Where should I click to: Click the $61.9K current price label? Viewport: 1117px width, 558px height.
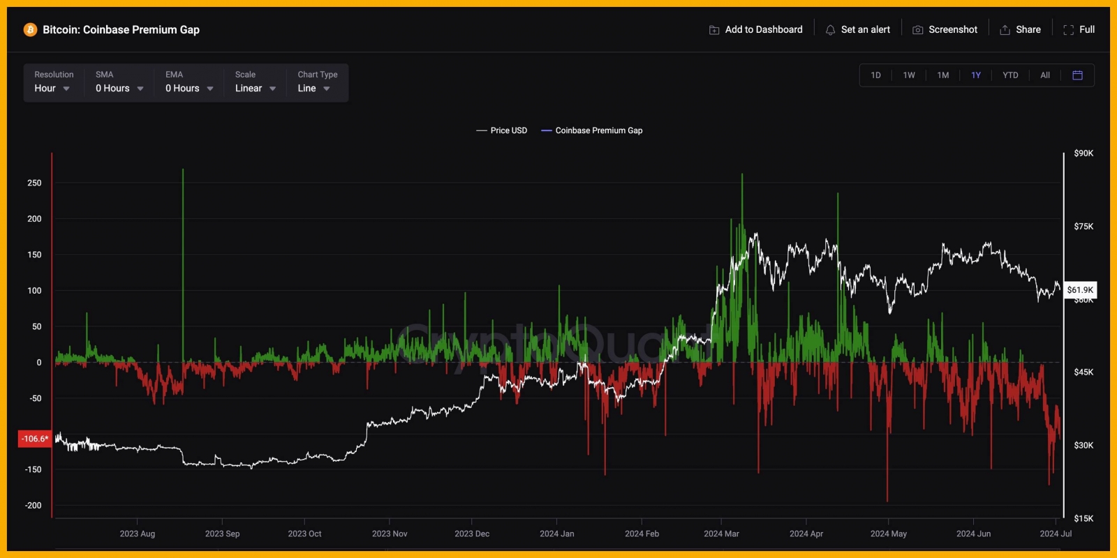pyautogui.click(x=1080, y=290)
